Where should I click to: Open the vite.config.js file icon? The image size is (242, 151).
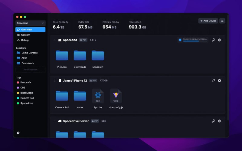point(116,96)
